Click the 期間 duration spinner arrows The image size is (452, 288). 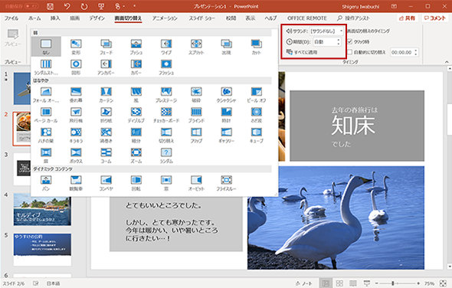click(x=339, y=42)
